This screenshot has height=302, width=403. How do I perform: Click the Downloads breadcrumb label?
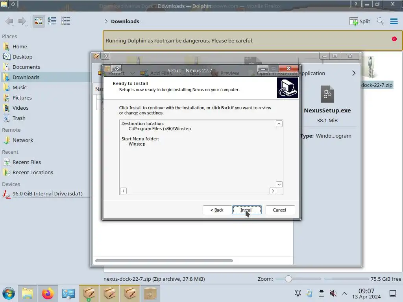125,21
